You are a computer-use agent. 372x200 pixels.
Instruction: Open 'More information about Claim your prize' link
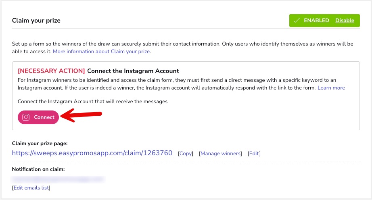tap(102, 52)
